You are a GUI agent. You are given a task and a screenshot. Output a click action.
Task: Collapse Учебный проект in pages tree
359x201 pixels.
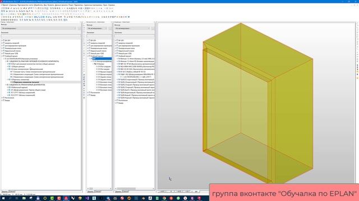point(2,56)
